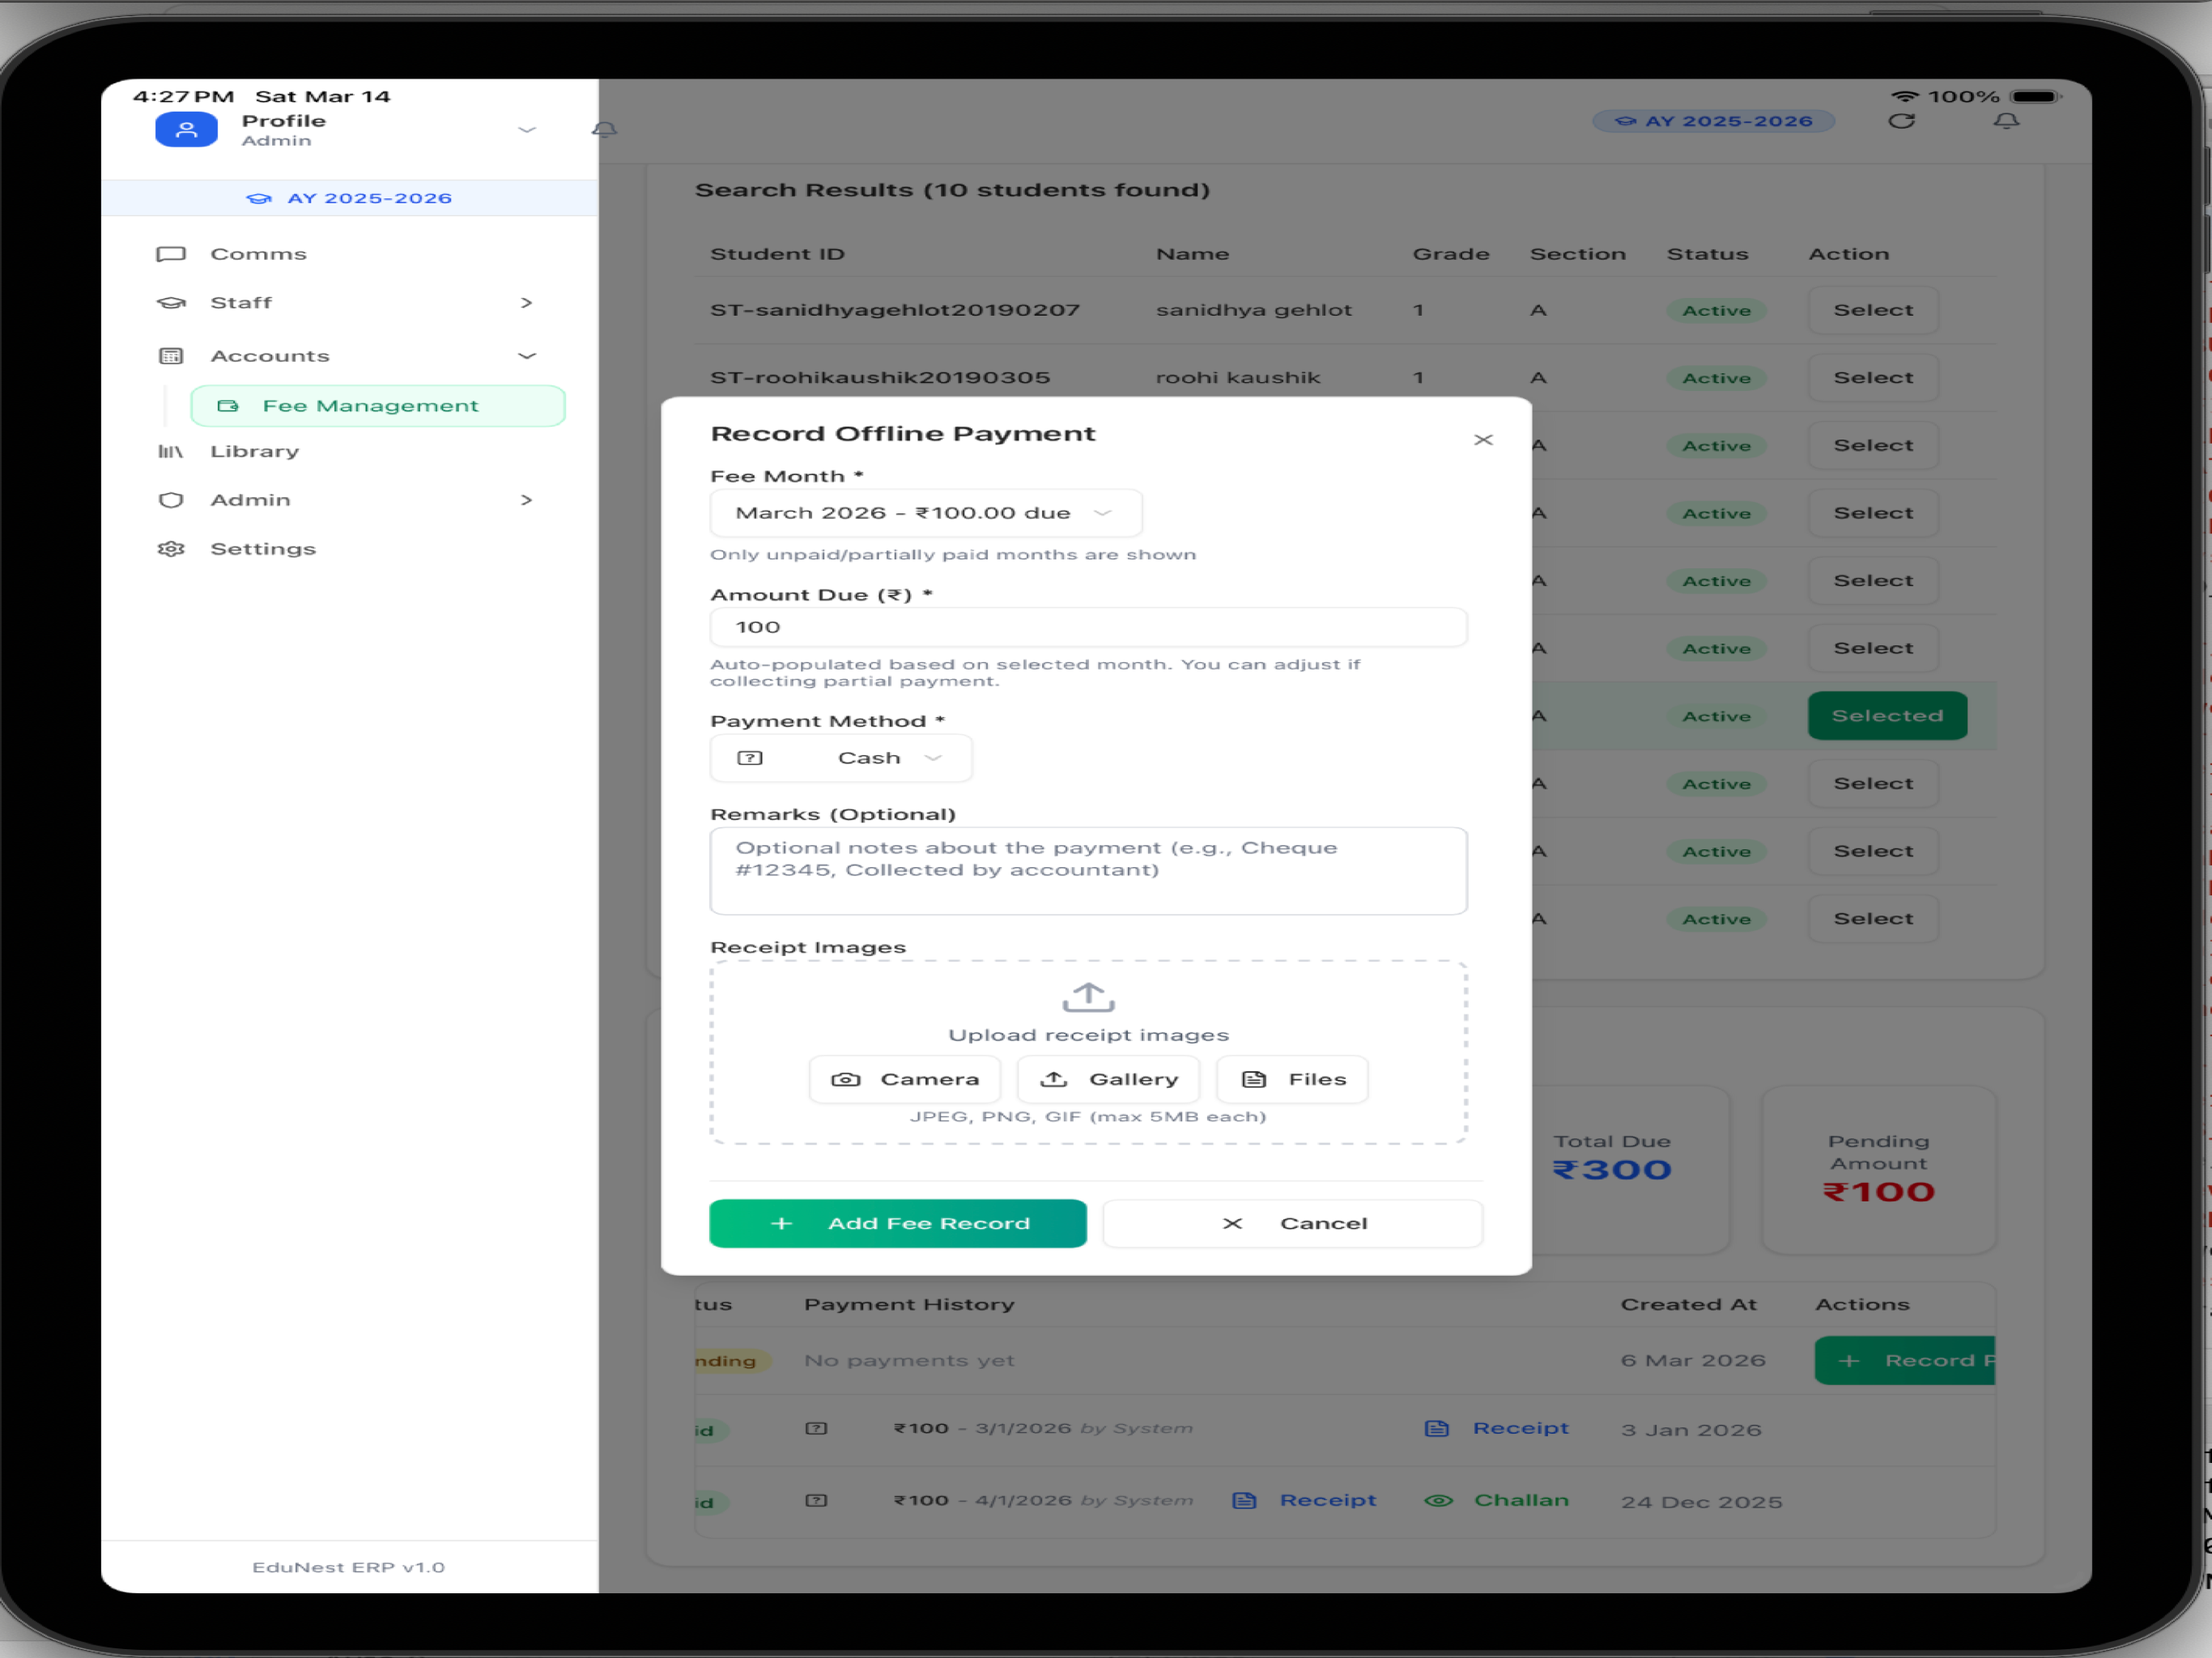Select student roohi kaushik
The image size is (2212, 1658).
click(1872, 378)
